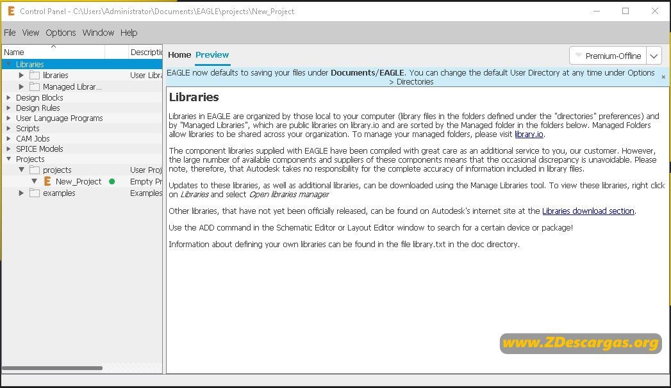Select the Managed Libraries label

(72, 86)
